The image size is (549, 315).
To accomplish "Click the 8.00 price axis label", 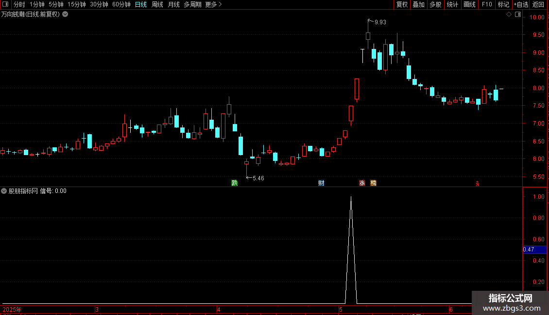I will [x=538, y=88].
